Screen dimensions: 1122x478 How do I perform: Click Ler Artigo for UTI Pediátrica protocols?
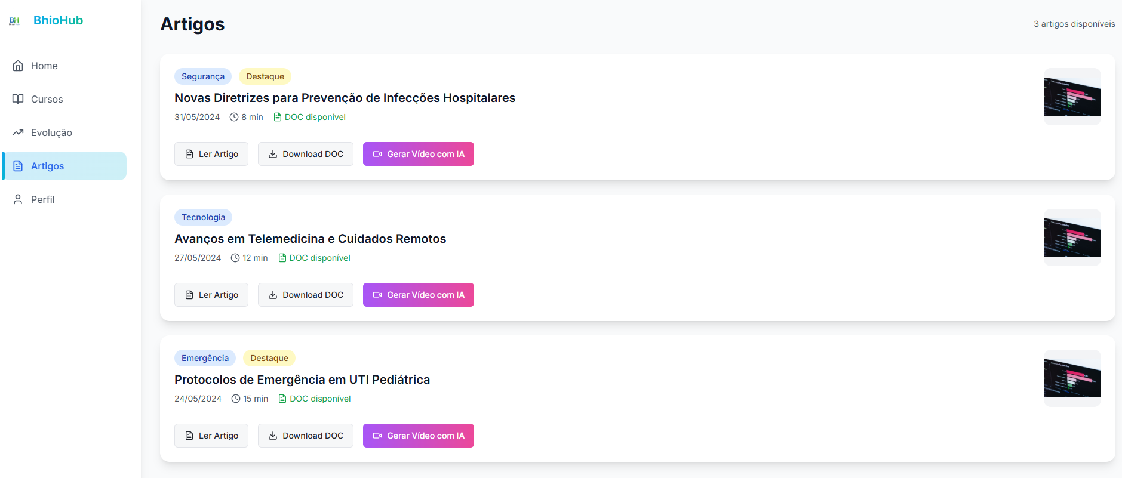click(x=211, y=436)
